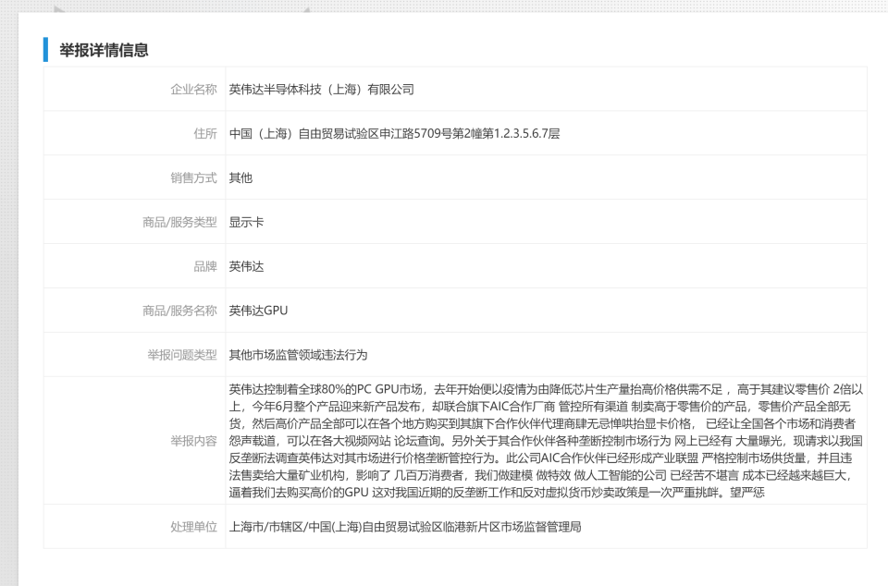Select the 举报内容 label

tap(193, 441)
